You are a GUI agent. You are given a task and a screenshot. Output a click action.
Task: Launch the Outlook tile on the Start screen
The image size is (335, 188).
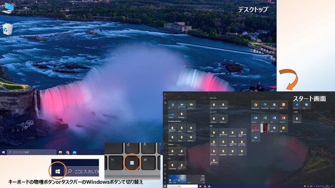pos(256,118)
